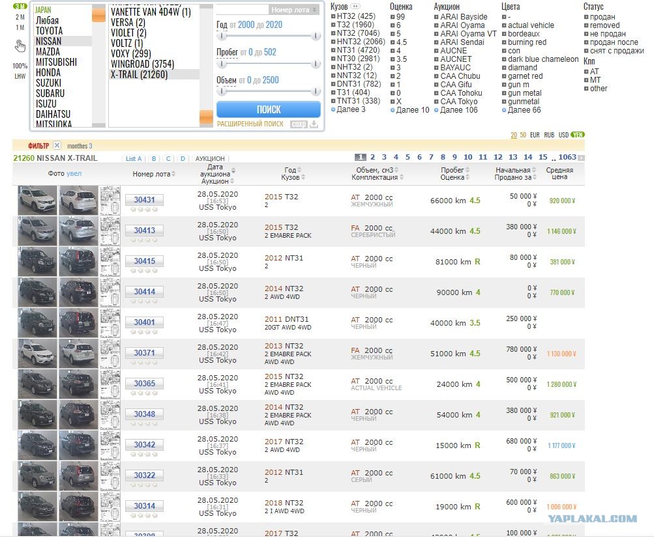Click front photo thumbnail of lot 30413

pos(38,231)
